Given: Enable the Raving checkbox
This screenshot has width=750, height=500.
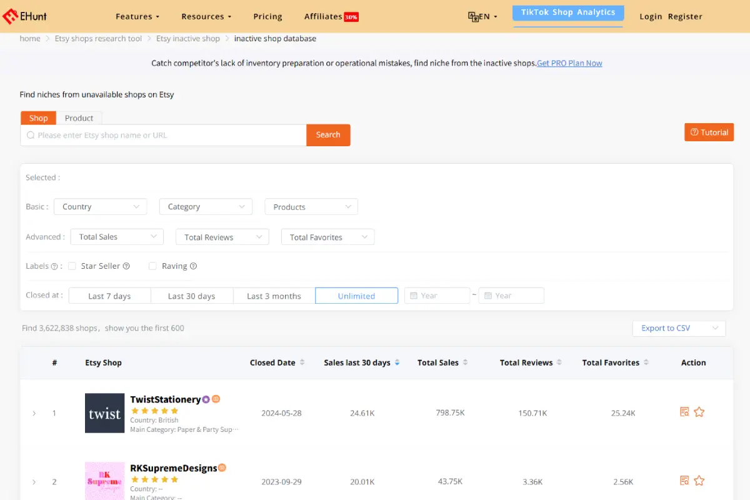Looking at the screenshot, I should click(x=152, y=266).
